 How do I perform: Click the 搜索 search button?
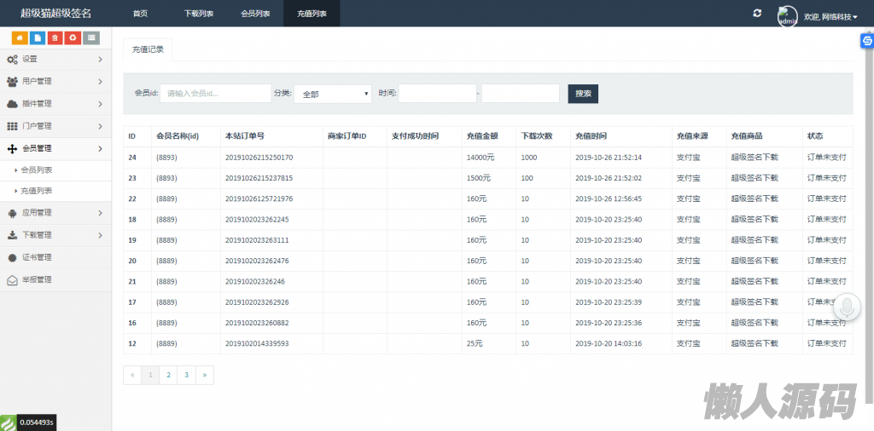pyautogui.click(x=583, y=94)
